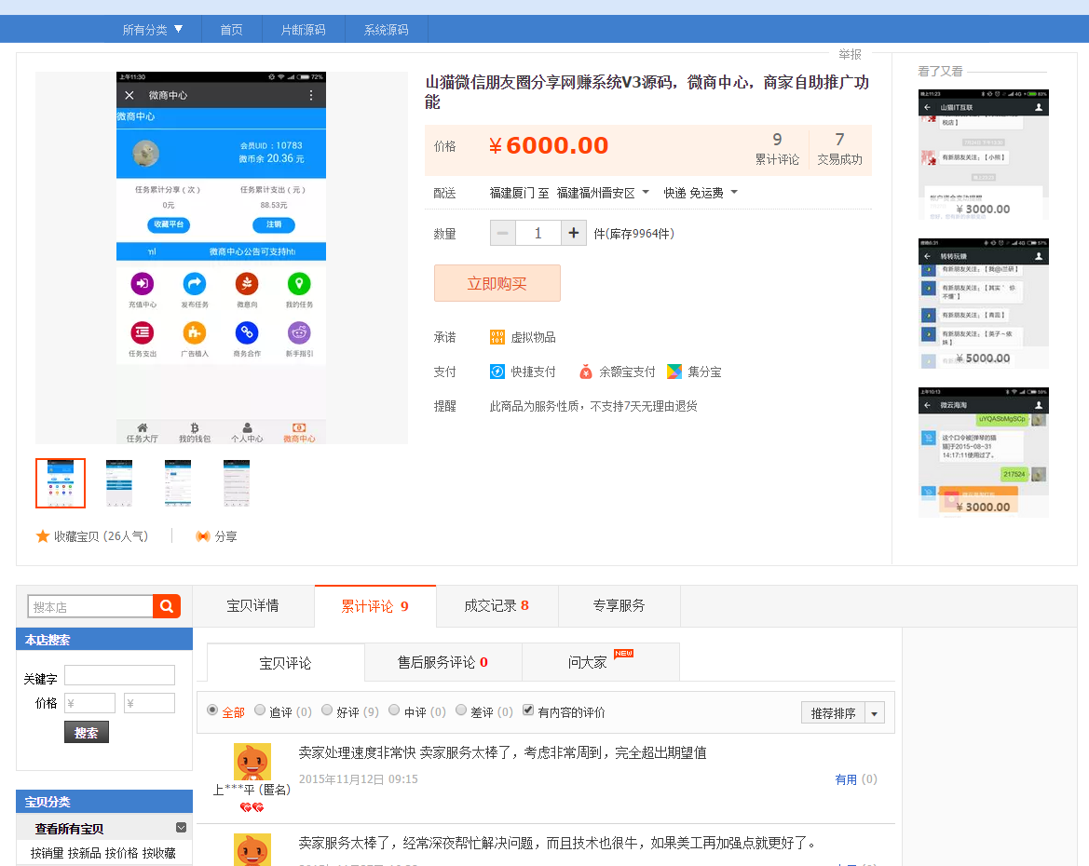The width and height of the screenshot is (1089, 866).
Task: Sort items by 按销量
Action: click(48, 853)
